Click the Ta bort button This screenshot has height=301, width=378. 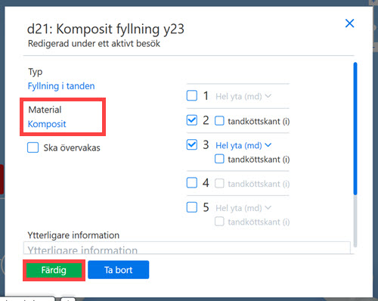click(119, 270)
